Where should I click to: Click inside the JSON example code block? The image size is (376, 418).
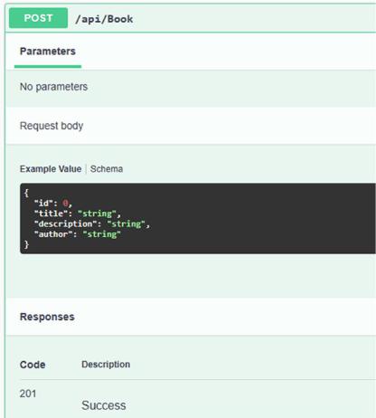(x=198, y=218)
